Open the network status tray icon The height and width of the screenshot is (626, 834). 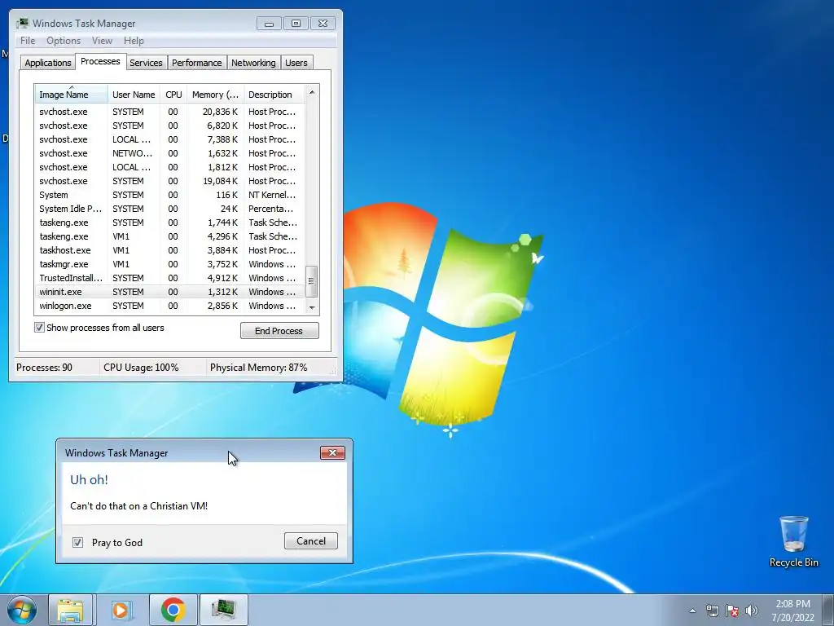(712, 611)
